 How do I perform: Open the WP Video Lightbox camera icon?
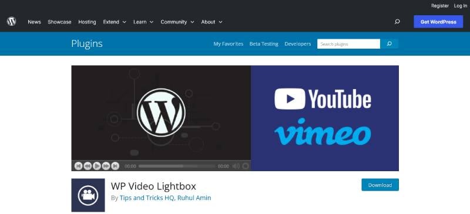(88, 195)
